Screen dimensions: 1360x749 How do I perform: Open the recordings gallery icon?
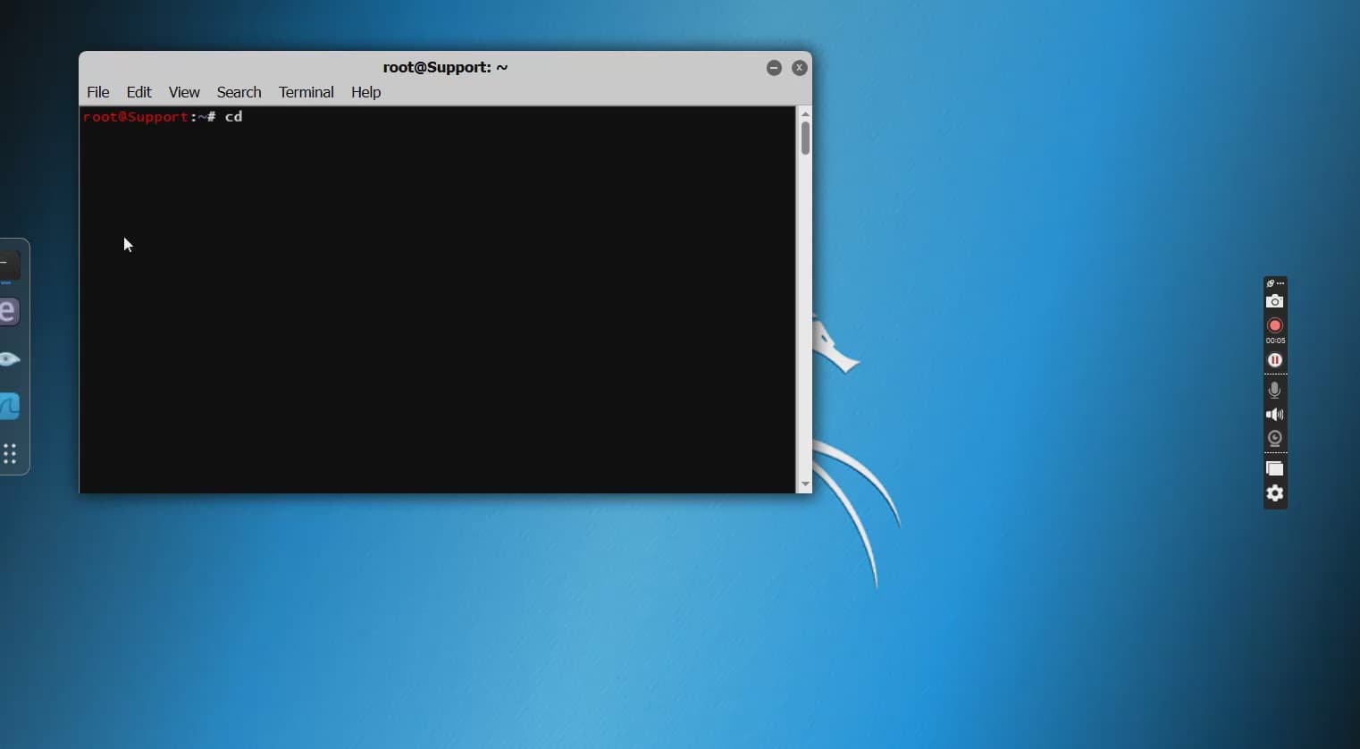click(x=1275, y=468)
